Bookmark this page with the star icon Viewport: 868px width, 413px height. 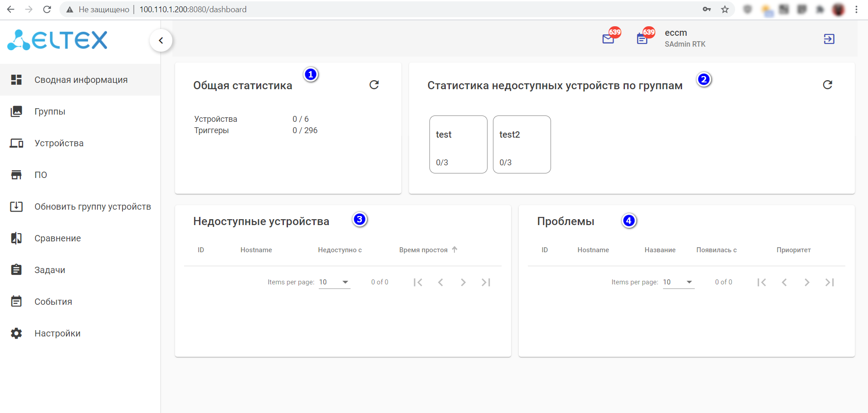(x=725, y=10)
